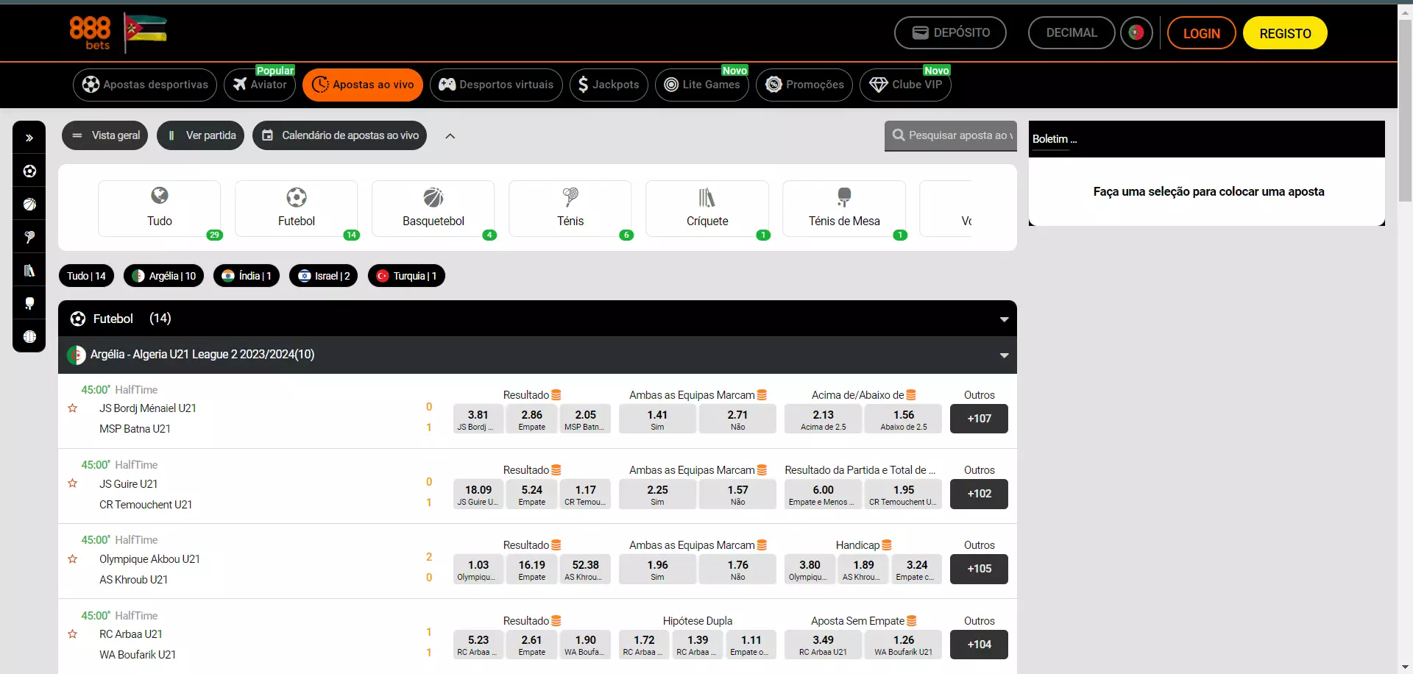Expand the left sidebar with double-chevron icon
Viewport: 1413px width, 674px height.
pyautogui.click(x=29, y=138)
